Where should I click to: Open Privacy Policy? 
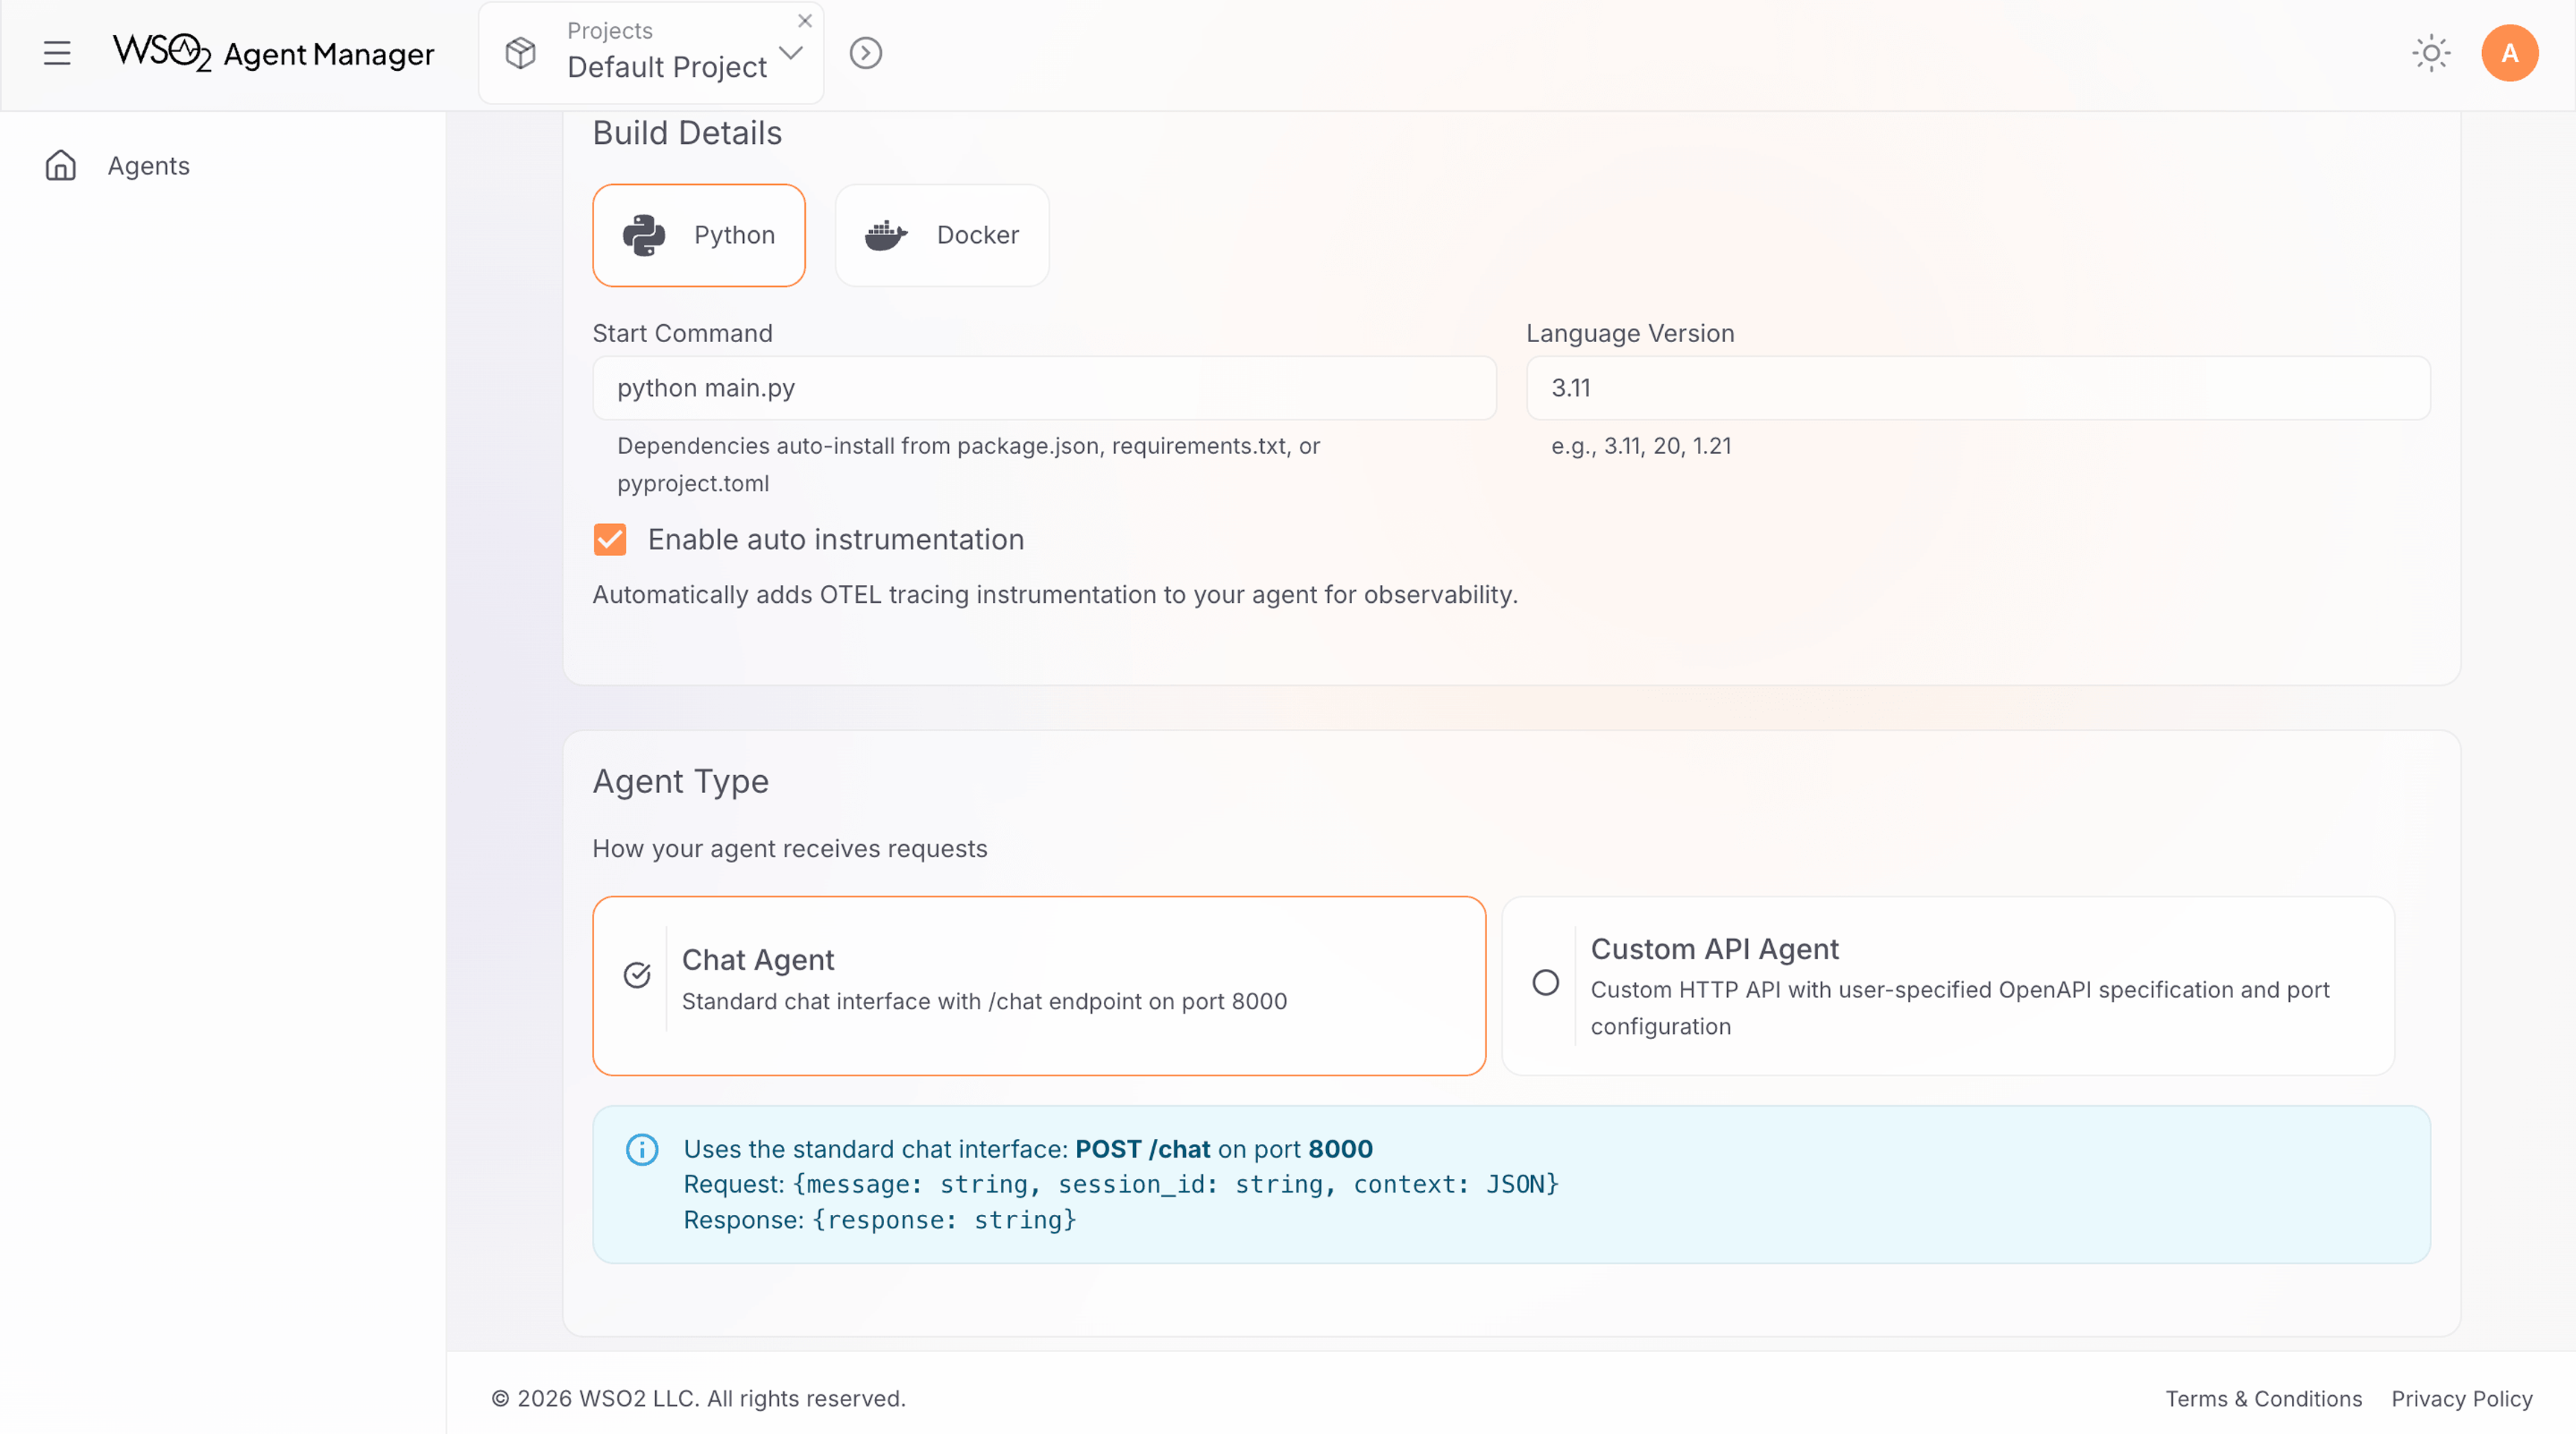[x=2461, y=1399]
